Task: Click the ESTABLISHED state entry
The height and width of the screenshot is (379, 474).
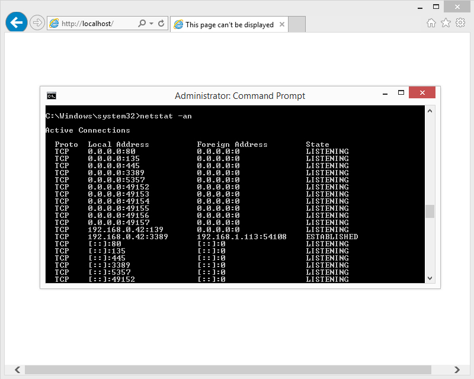Action: coord(332,237)
